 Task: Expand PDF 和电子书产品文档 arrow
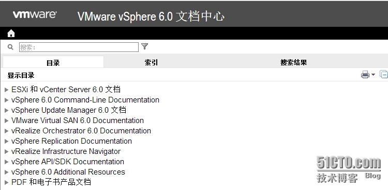coord(7,182)
